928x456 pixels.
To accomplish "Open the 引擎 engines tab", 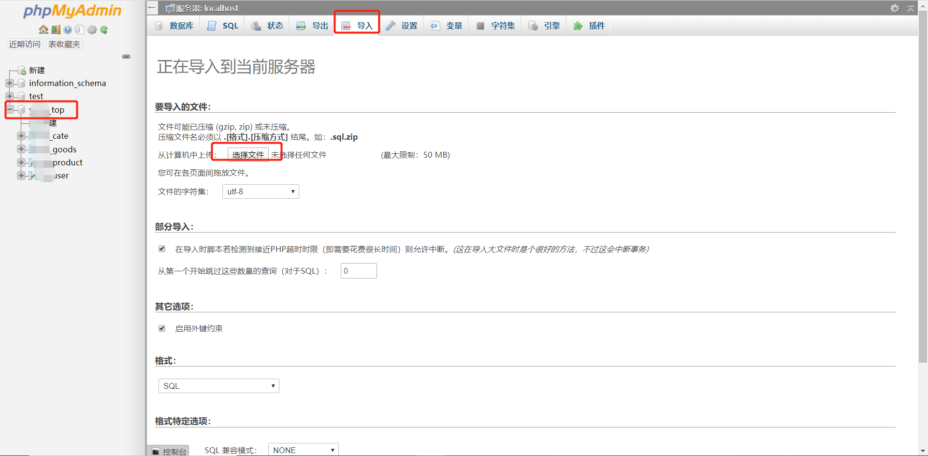I will point(544,26).
